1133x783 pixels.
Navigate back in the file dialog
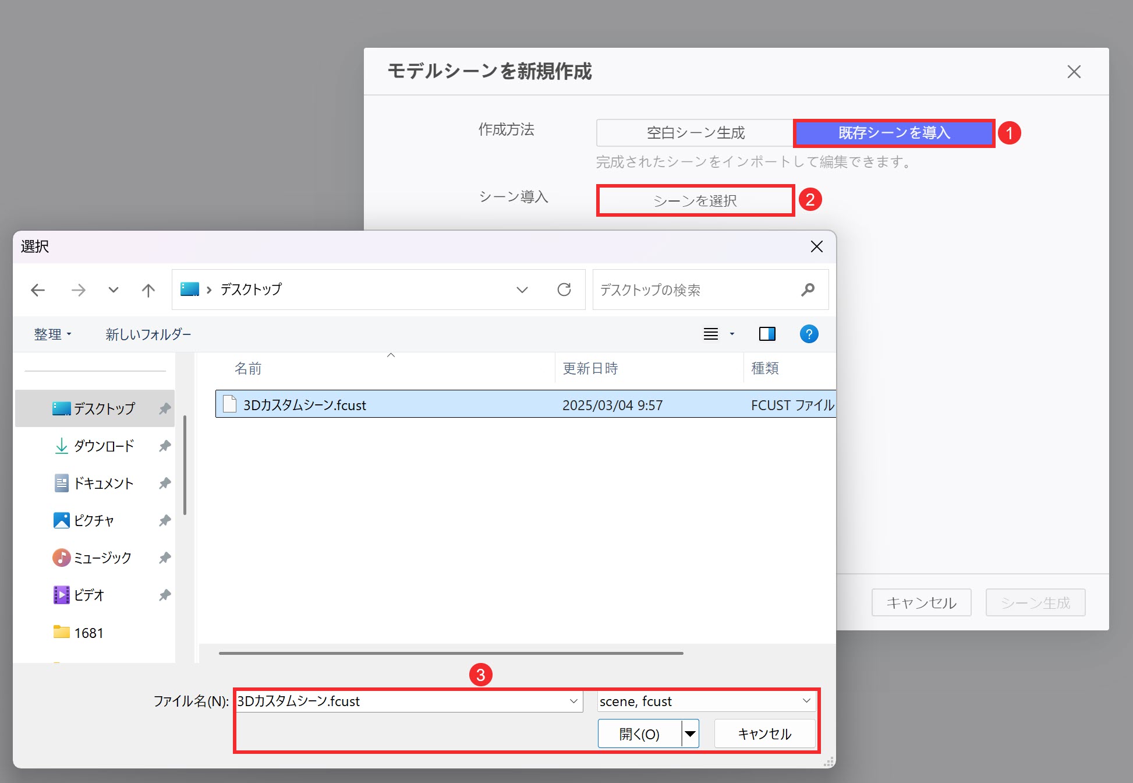pos(38,290)
